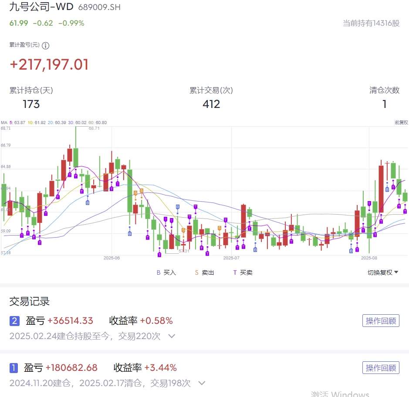Click the 2025-07 date axis label
The image size is (409, 397).
(231, 258)
